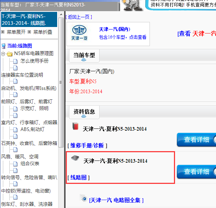This screenshot has width=216, height=208.
Task: Select N5轿车电器原理图 folder icon
Action: click(x=9, y=54)
